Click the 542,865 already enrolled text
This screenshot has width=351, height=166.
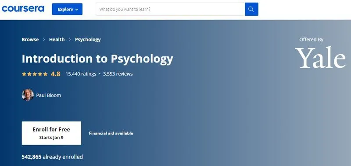click(52, 157)
